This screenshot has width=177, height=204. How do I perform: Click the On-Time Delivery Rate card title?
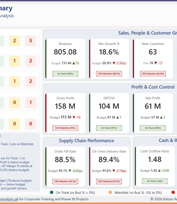coord(109,151)
